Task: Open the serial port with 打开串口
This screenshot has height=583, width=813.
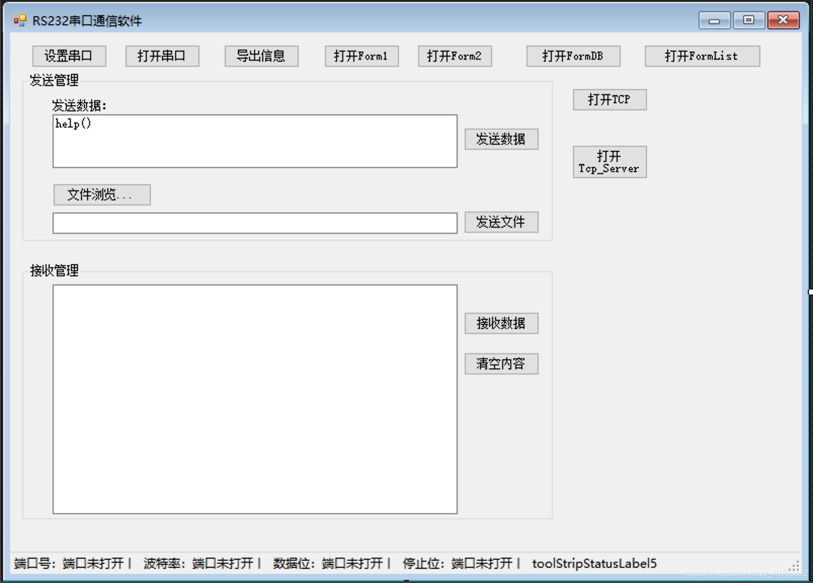Action: pos(162,56)
